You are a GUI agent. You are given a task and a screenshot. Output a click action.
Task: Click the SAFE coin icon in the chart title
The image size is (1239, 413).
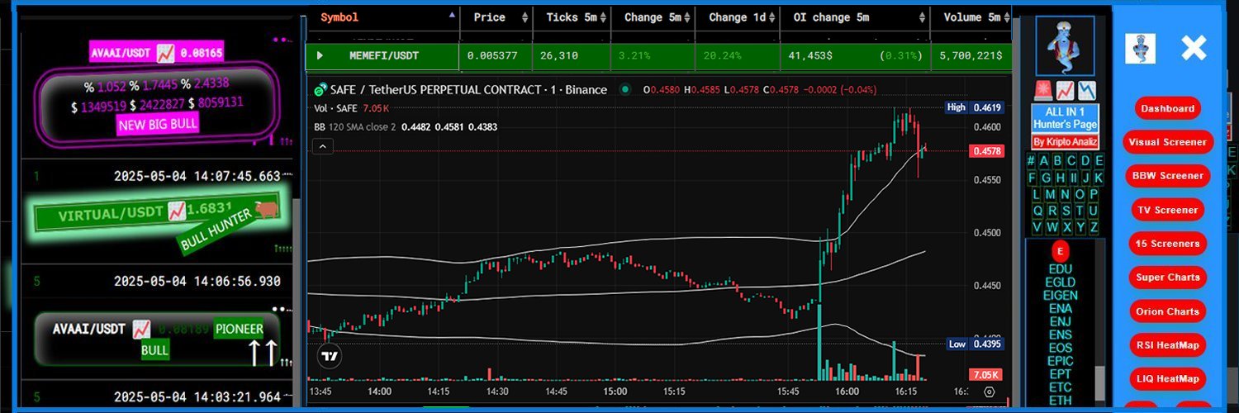(320, 89)
